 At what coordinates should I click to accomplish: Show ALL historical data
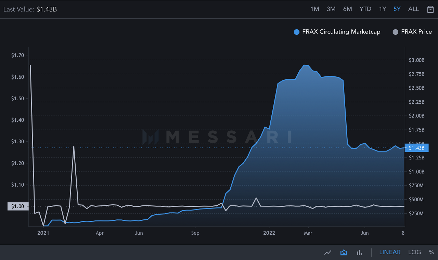click(x=413, y=9)
